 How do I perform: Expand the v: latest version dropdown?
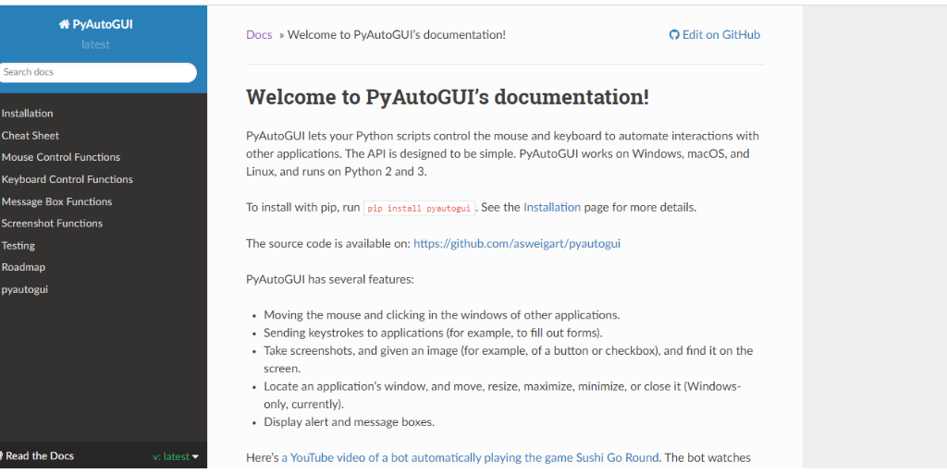point(175,456)
